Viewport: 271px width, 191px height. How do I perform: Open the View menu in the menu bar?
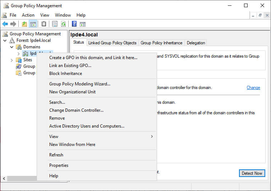pyautogui.click(x=45, y=15)
